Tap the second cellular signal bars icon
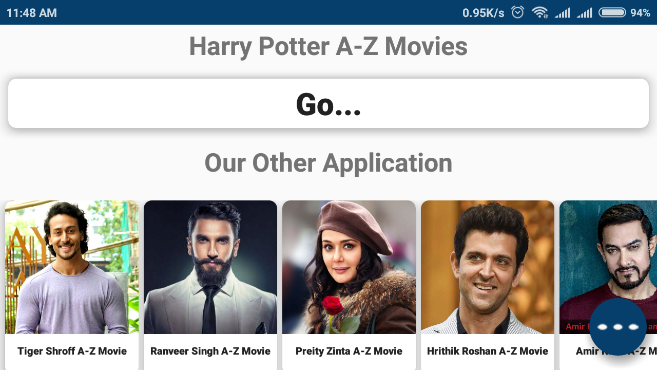The height and width of the screenshot is (370, 657). click(x=585, y=12)
